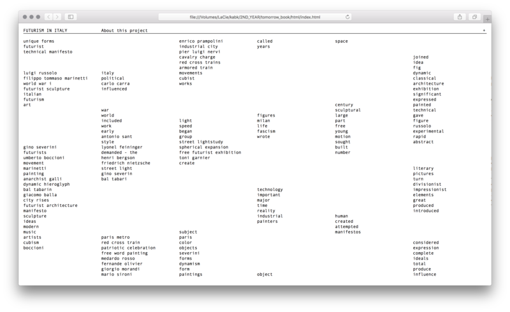Click 'giorgio morandi' entry

coord(120,269)
